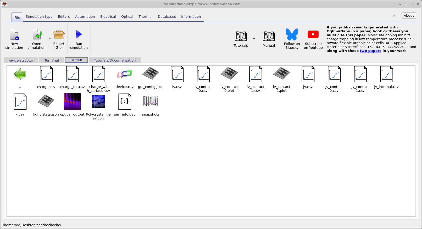Select the iv.csv file icon
422x229 pixels.
tap(177, 74)
